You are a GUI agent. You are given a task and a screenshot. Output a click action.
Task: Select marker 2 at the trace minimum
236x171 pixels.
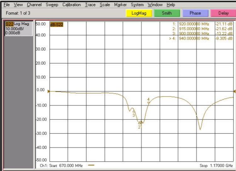click(x=140, y=123)
